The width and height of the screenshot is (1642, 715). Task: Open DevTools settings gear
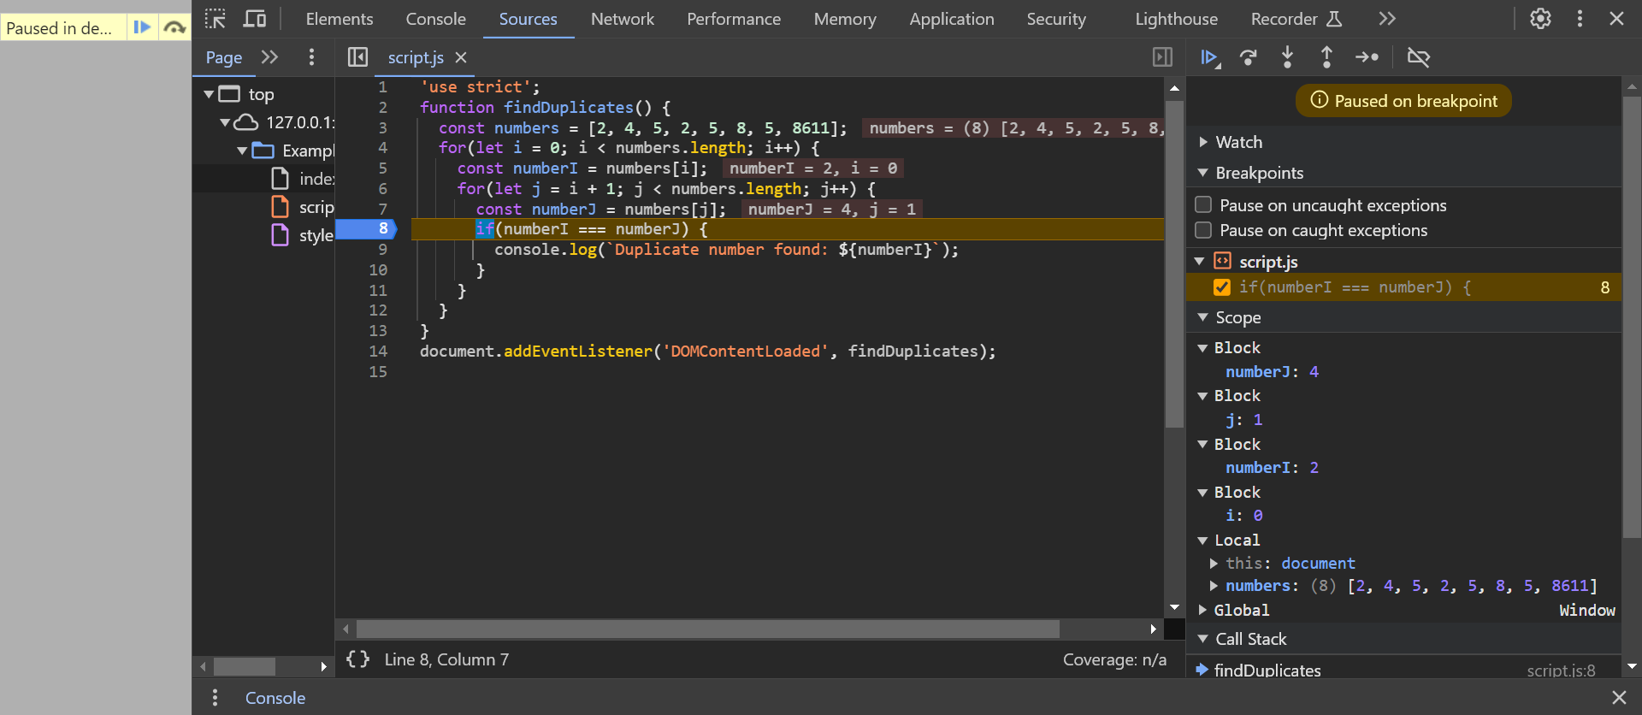coord(1540,19)
